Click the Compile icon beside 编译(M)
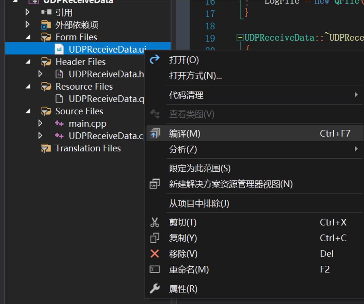 155,134
